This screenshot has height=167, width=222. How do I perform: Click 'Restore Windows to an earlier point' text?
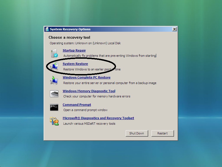tap(92, 69)
